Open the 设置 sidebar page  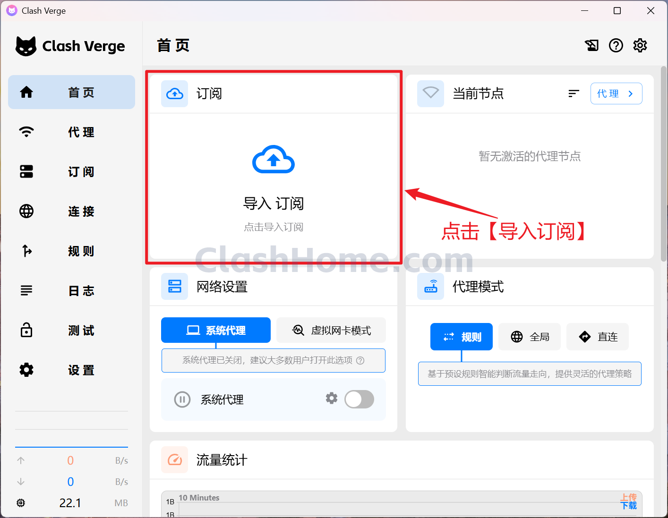click(71, 370)
